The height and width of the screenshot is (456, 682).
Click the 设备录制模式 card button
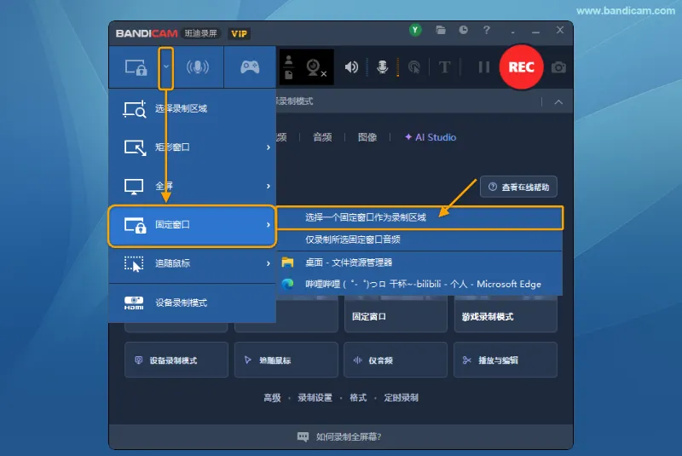176,360
